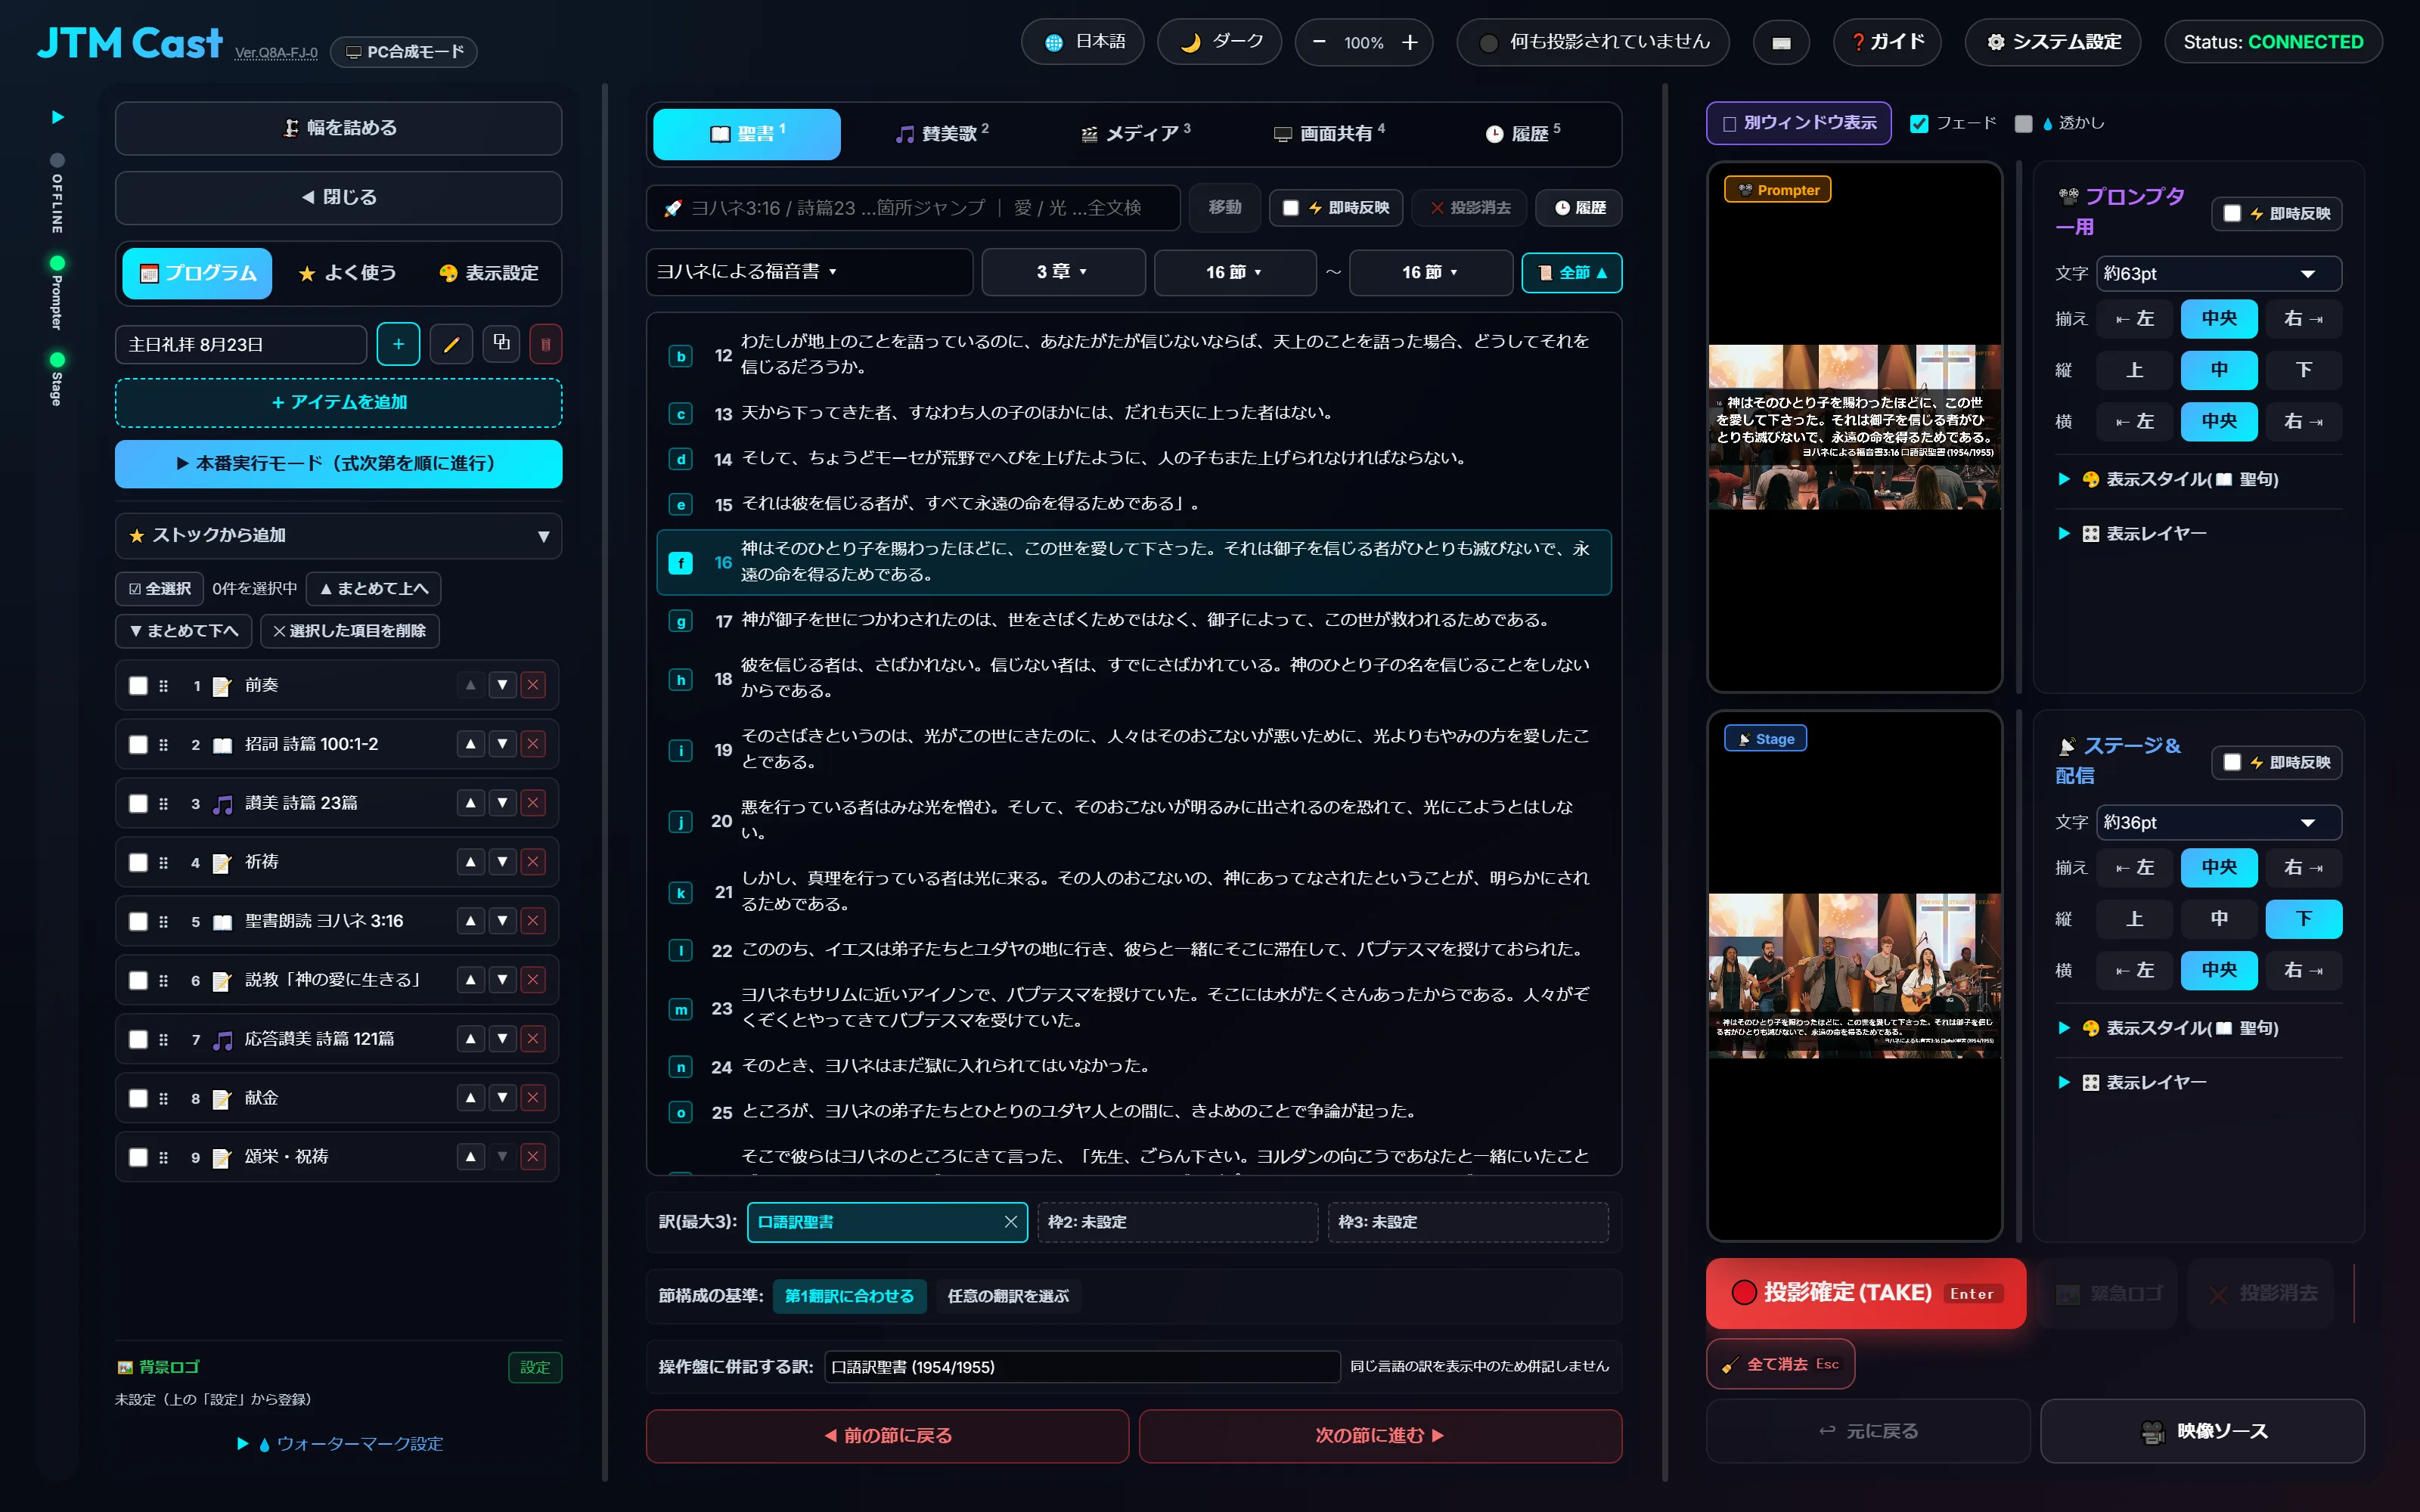Click 投影確定 (TAKE) button
Screen dimensions: 2420x1512
(x=1865, y=1293)
